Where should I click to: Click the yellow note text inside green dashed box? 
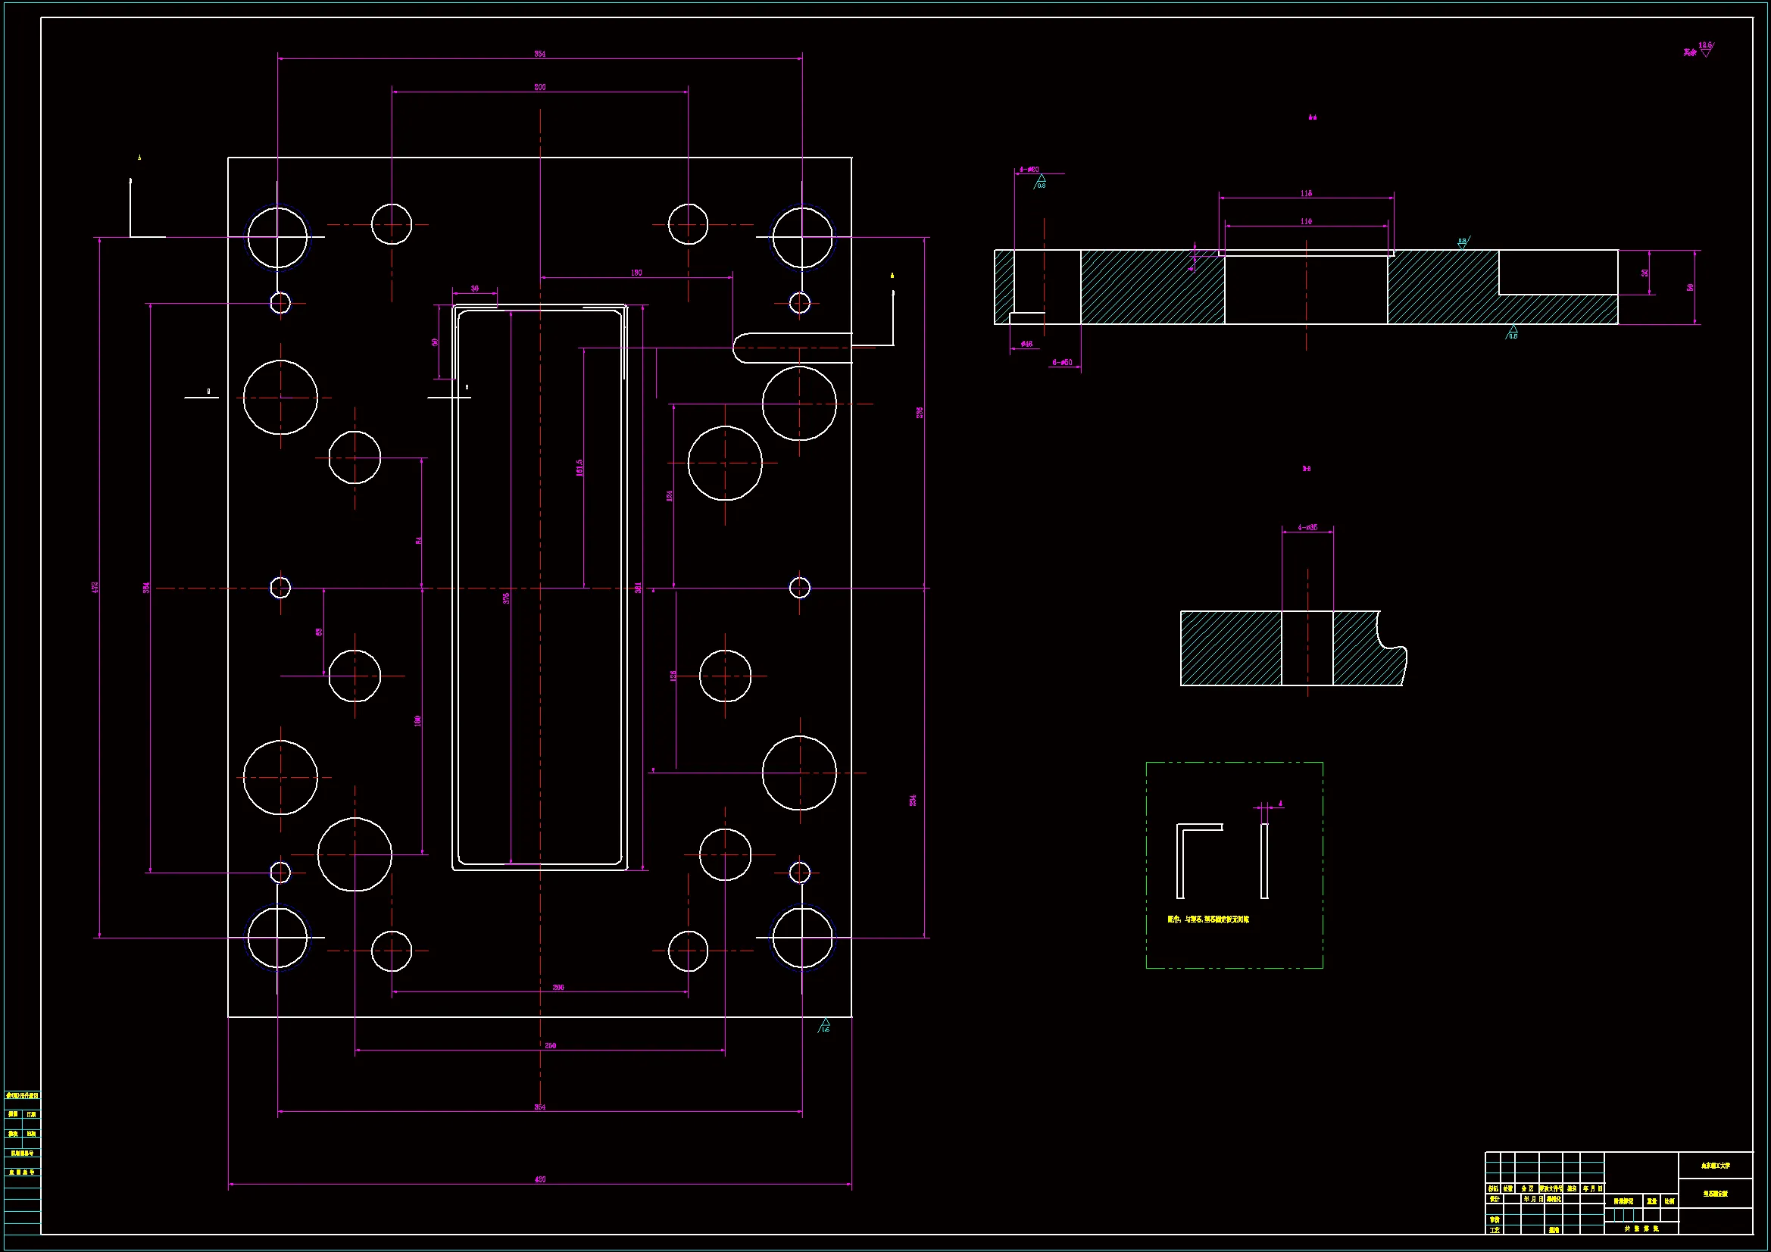point(1208,919)
